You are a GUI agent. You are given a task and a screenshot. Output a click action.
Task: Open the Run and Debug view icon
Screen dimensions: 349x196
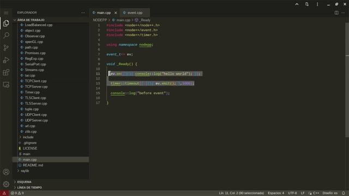6,60
